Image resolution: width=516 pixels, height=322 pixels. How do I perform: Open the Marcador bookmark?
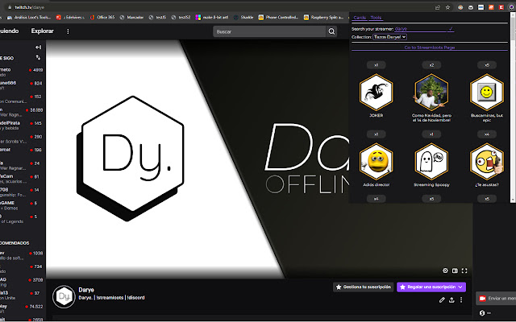pos(131,18)
